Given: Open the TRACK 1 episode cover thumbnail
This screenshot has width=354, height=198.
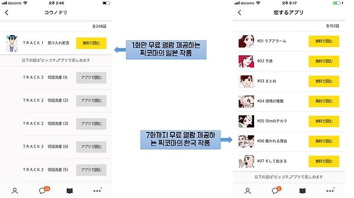Looking at the screenshot, I should click(11, 43).
